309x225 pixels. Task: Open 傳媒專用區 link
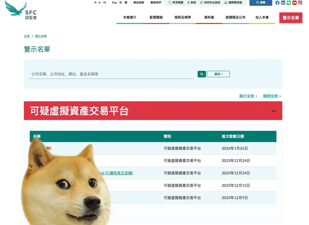click(233, 3)
